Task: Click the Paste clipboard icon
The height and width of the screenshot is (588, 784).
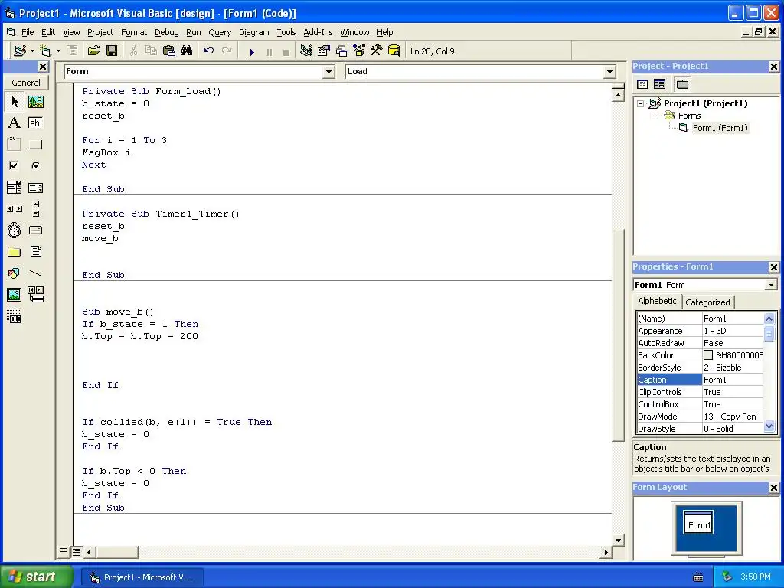Action: 169,51
